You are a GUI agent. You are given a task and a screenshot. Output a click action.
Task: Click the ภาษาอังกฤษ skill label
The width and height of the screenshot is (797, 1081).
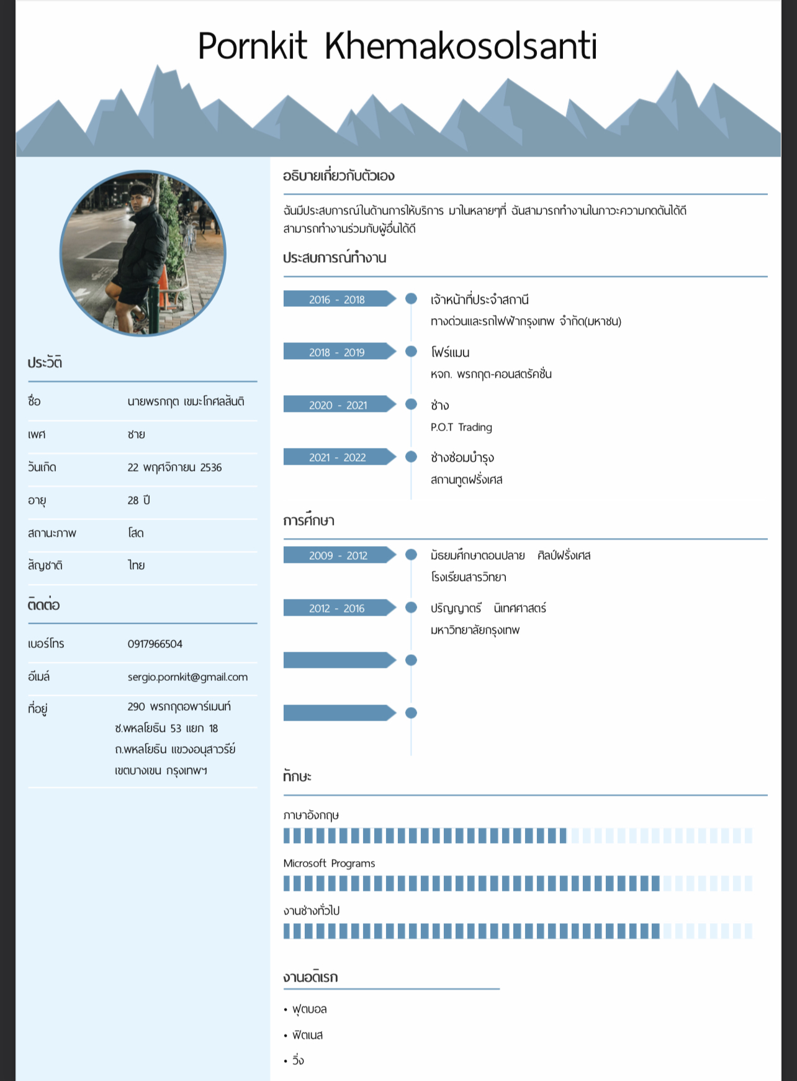pos(311,815)
